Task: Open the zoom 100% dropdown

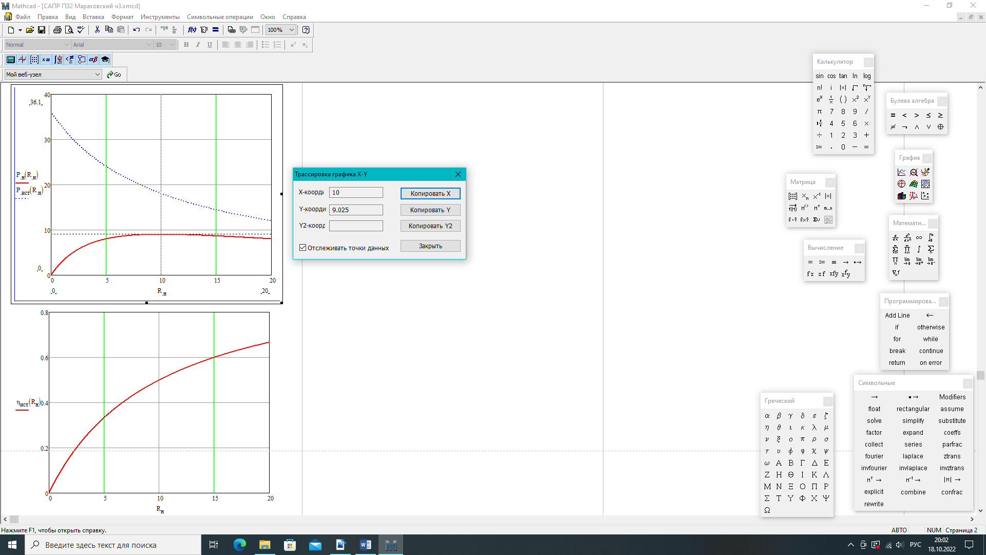Action: [x=292, y=30]
